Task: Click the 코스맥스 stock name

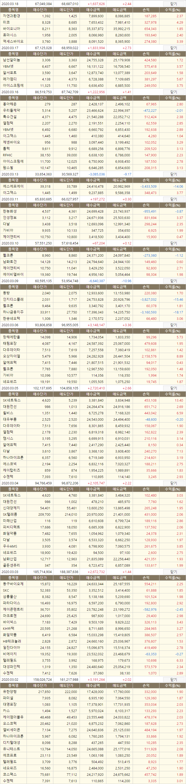Action: 10,774
